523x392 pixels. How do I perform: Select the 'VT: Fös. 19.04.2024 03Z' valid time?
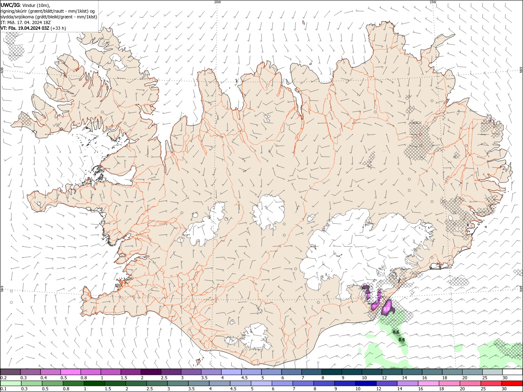point(25,28)
